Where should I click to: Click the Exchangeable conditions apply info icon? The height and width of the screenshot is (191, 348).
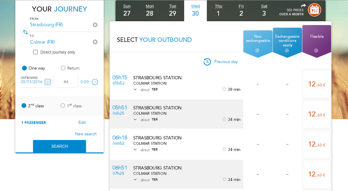coord(287,51)
